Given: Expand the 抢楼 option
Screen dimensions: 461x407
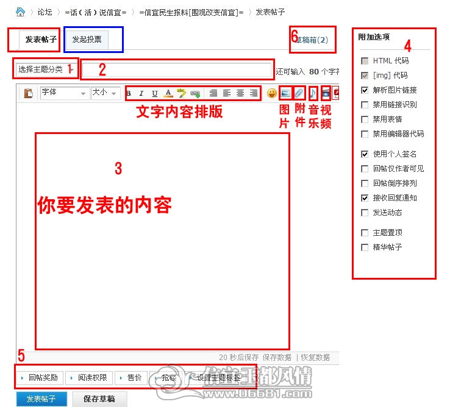Looking at the screenshot, I should [165, 378].
